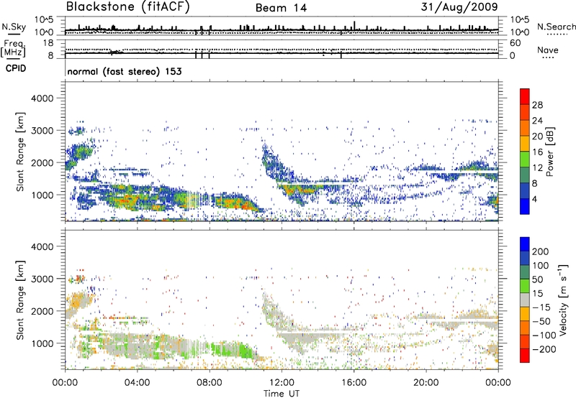Click the '200' Velocity colorbar value

[x=541, y=251]
